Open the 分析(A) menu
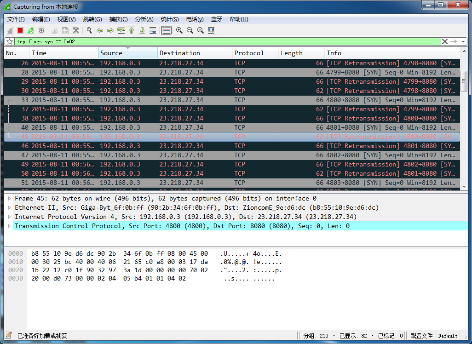 tap(144, 19)
